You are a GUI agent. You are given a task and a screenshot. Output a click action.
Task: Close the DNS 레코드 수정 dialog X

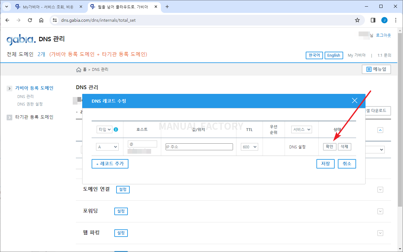coord(355,101)
